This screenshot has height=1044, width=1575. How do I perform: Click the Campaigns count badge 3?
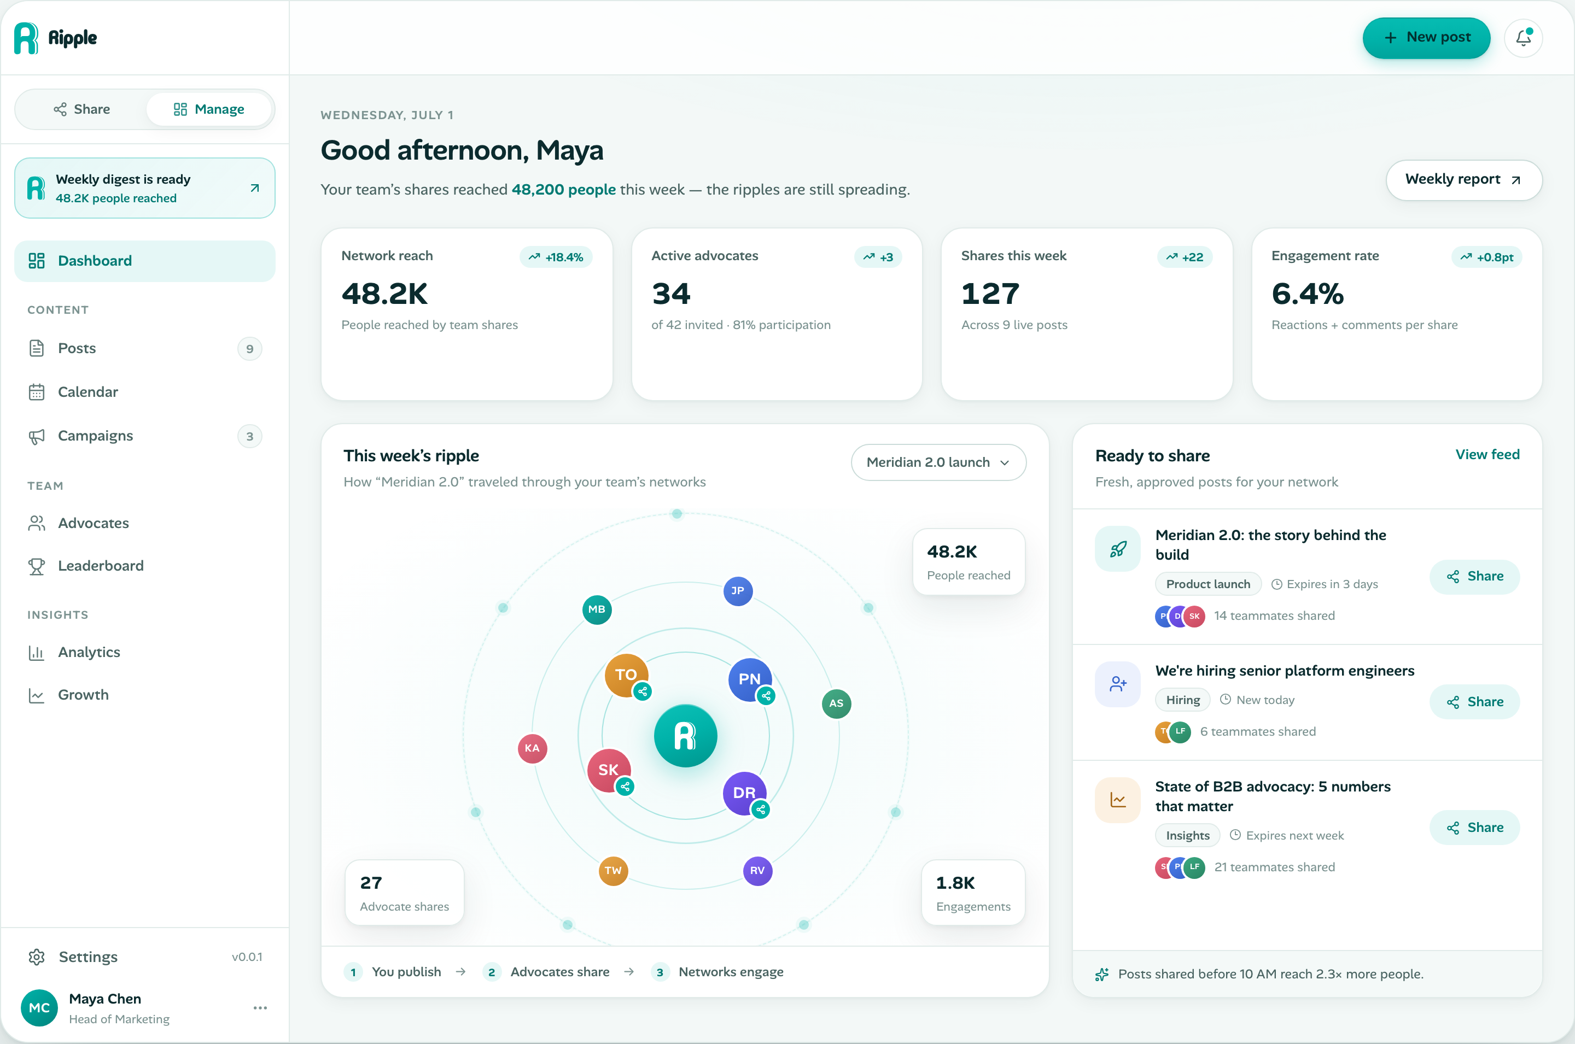coord(250,437)
